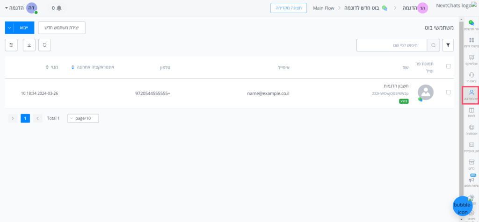Tick the select-all checkbox in table header
This screenshot has width=479, height=222.
[449, 66]
